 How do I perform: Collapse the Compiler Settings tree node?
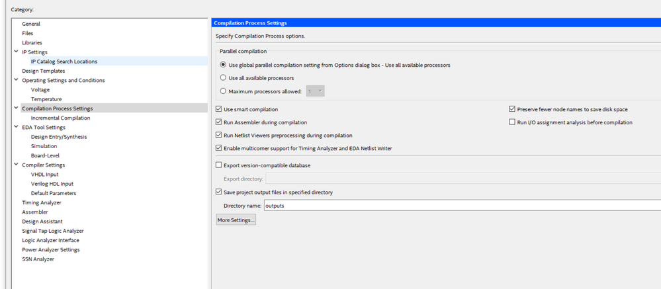[x=16, y=165]
